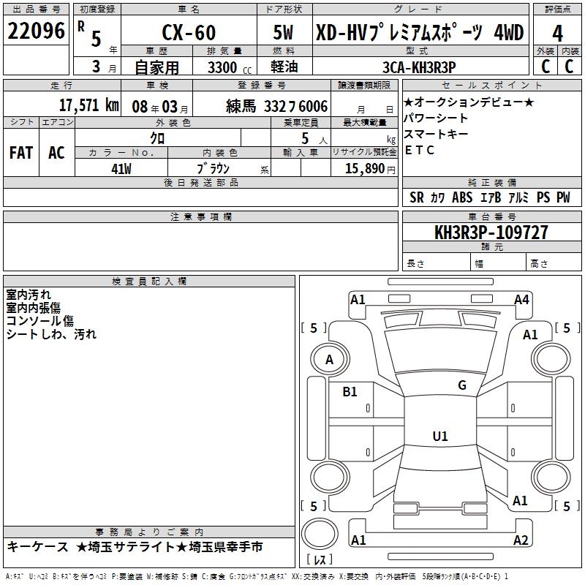Click the U1 dent mark on roof
This screenshot has height=585, width=585.
click(440, 436)
